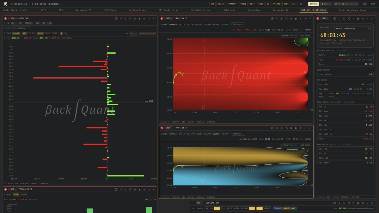Open IBIT ticker selector in OISTRIKE panel

[13, 19]
